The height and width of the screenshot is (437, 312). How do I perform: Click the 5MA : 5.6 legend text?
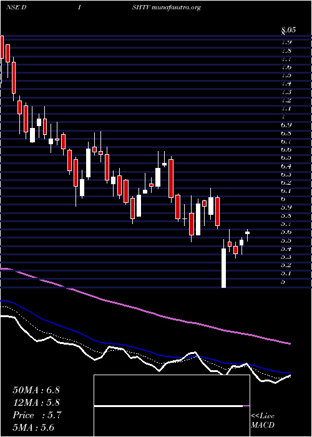(34, 428)
